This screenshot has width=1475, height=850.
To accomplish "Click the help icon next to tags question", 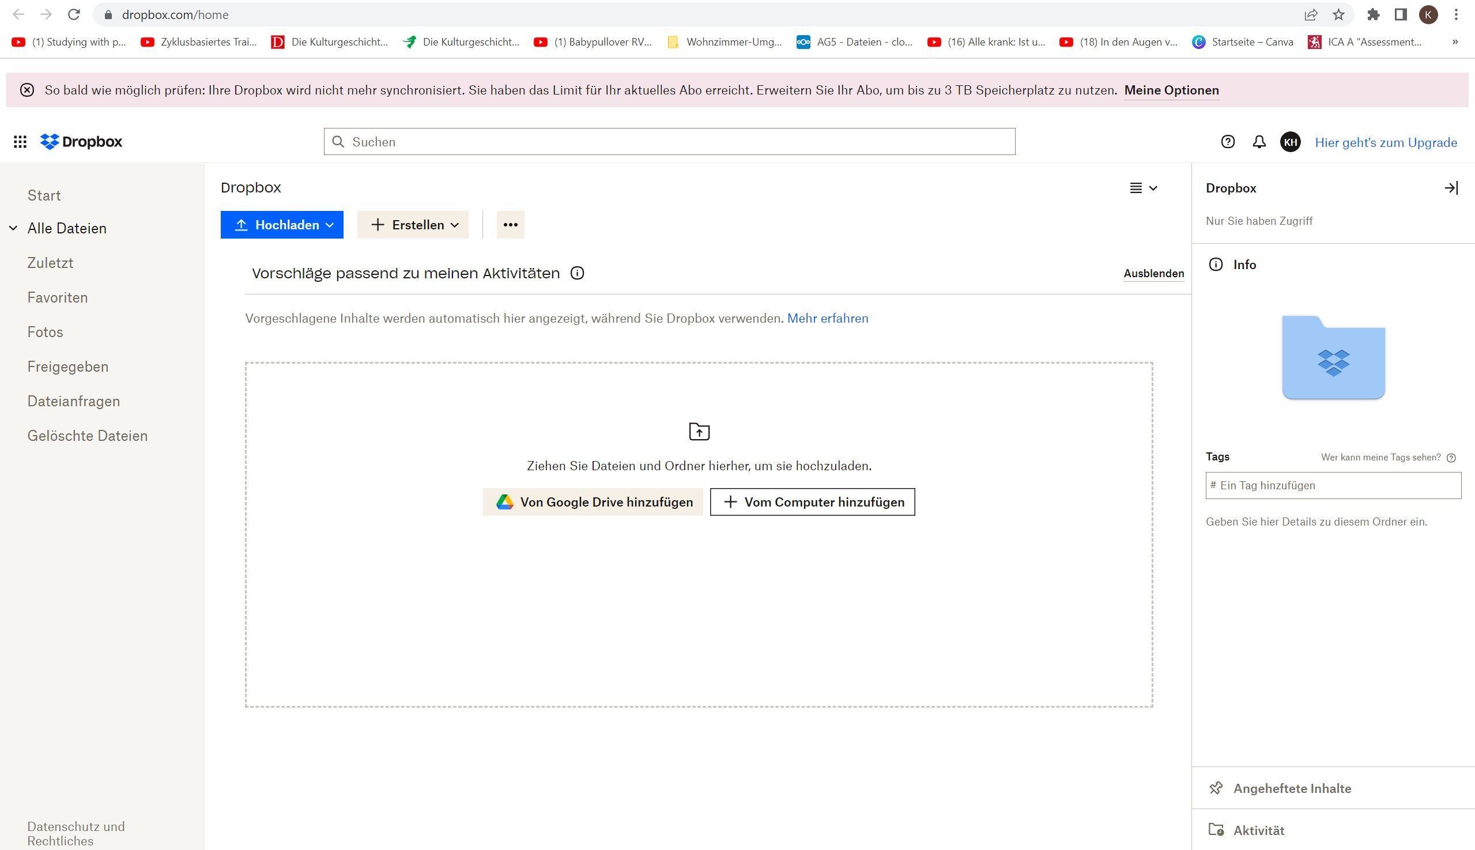I will click(1451, 458).
